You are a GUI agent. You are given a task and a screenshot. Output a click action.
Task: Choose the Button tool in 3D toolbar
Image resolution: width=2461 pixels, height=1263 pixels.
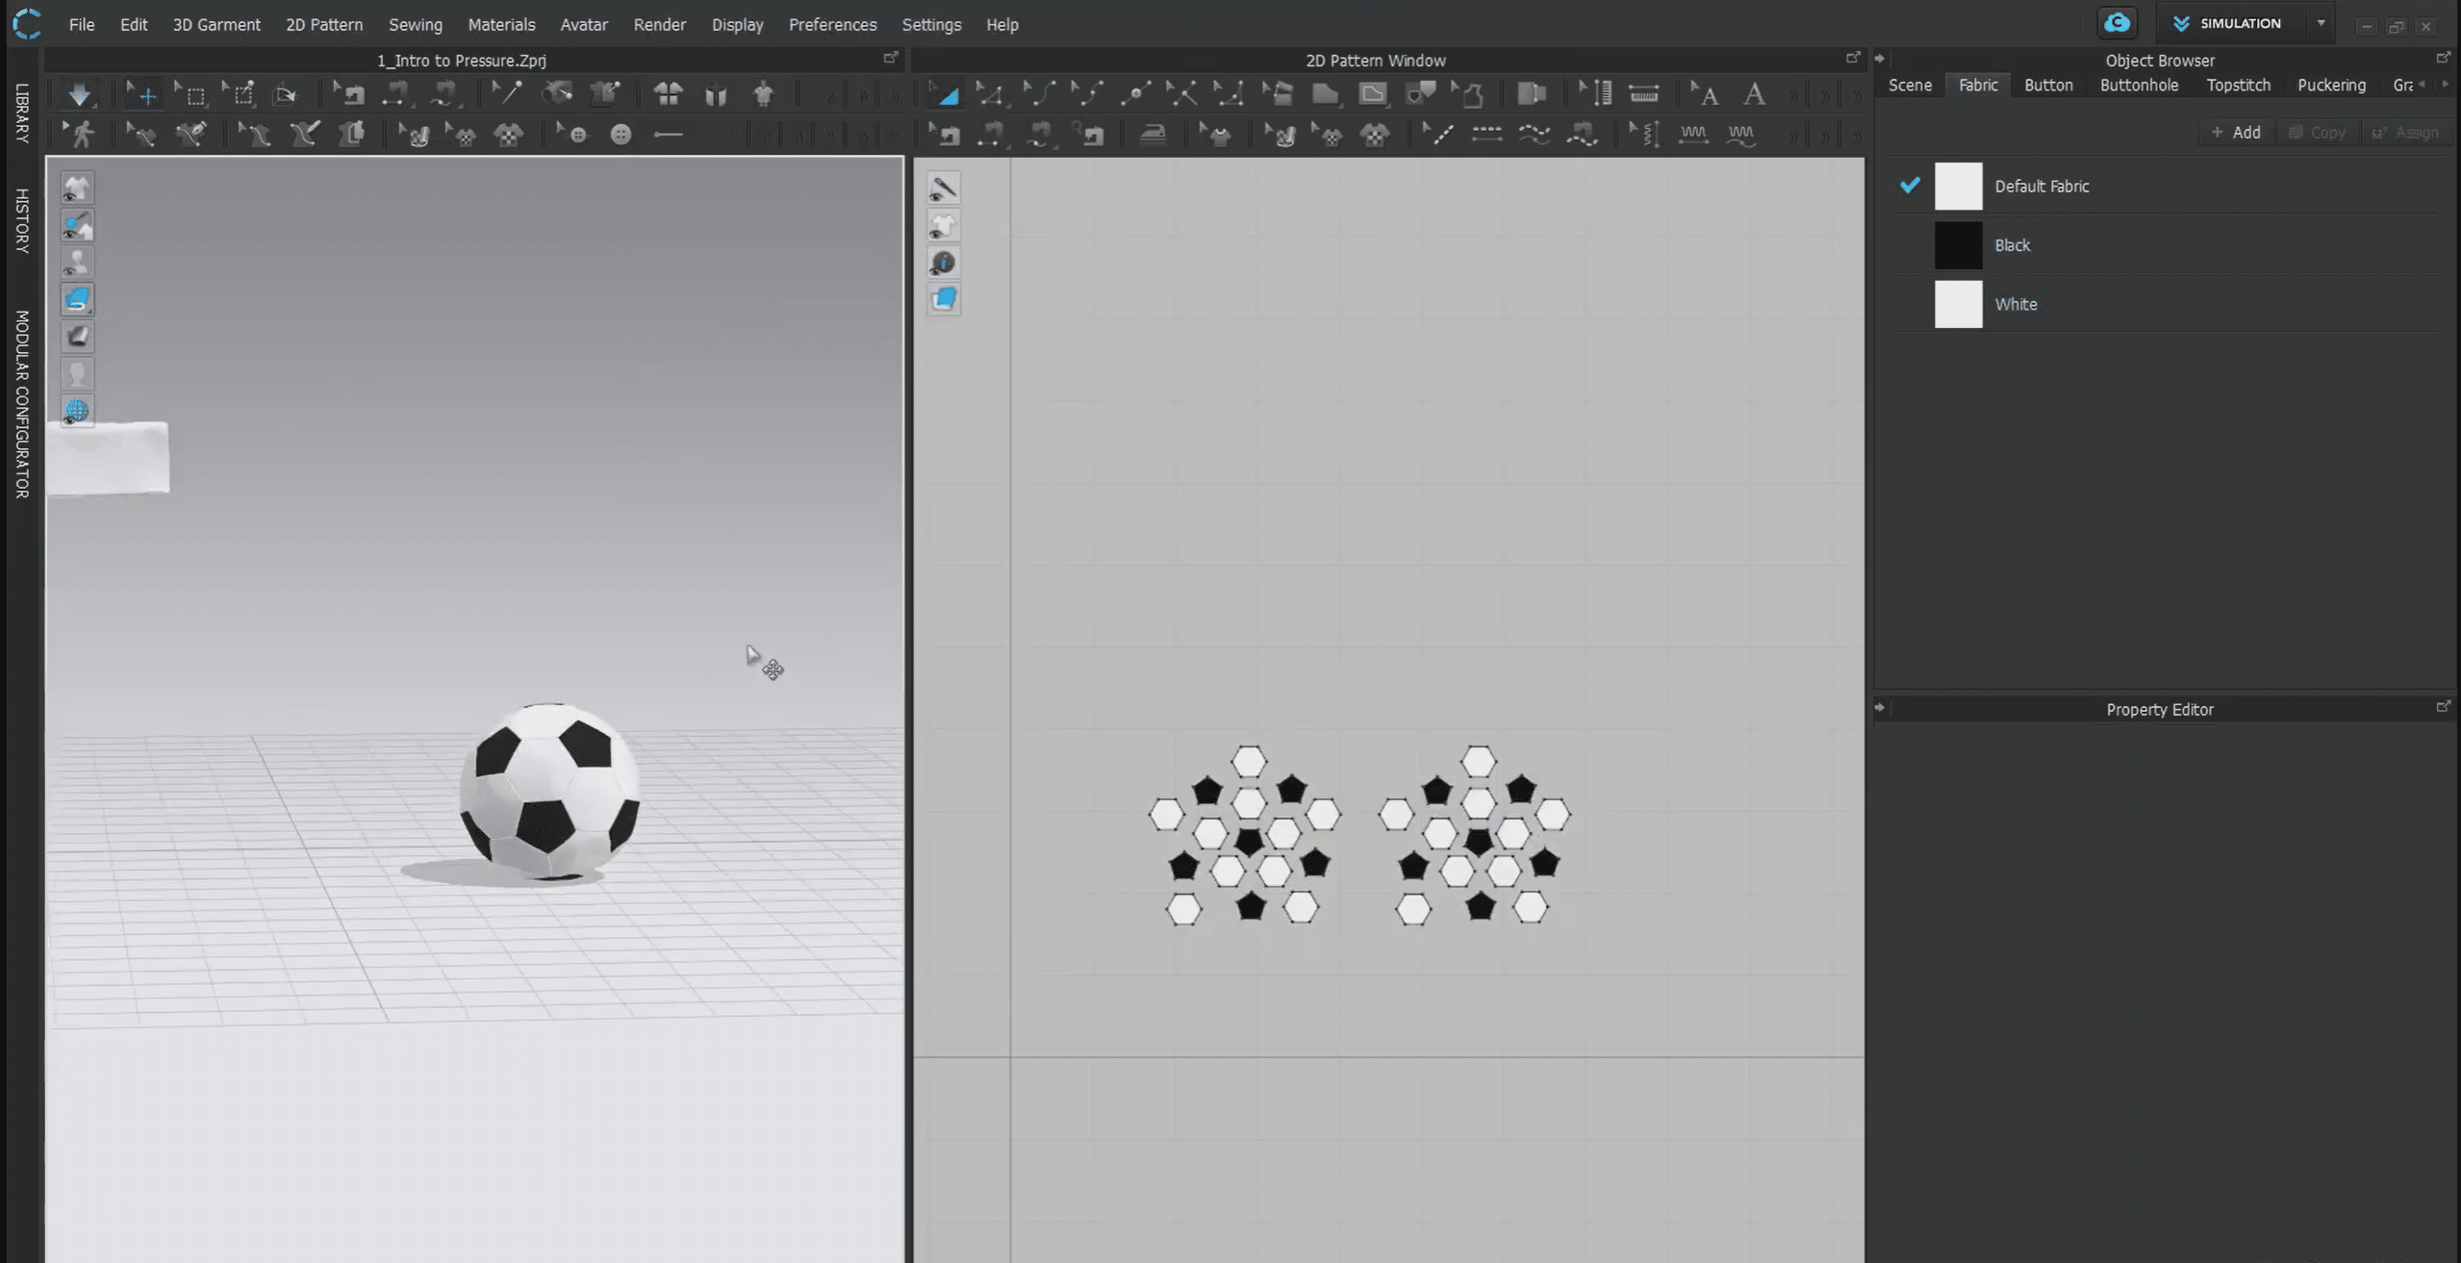(621, 135)
